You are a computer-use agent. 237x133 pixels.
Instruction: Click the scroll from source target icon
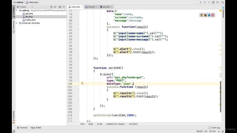pyautogui.click(x=51, y=7)
